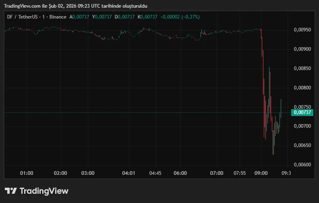This screenshot has width=319, height=203.
Task: Click the 0,00850 price axis label
Action: tap(302, 68)
